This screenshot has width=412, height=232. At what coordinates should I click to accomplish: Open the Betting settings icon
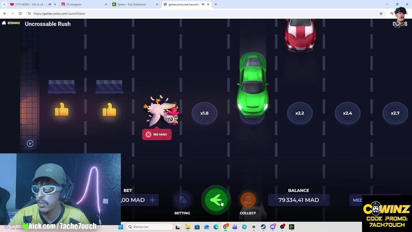coord(182,200)
